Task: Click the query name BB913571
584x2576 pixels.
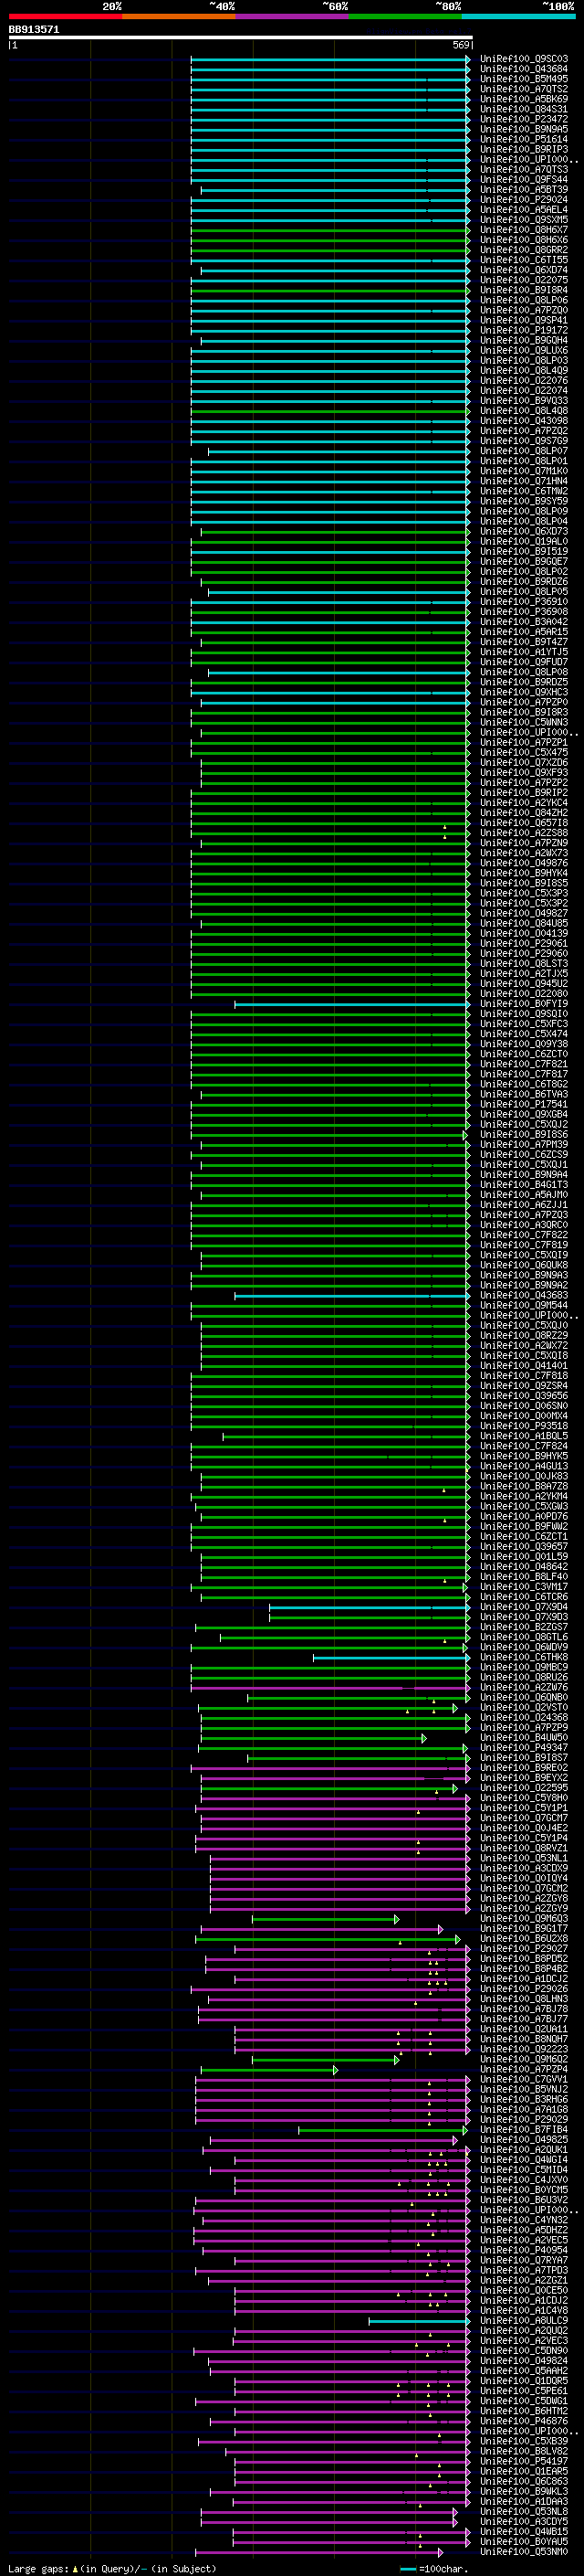Action: [34, 30]
